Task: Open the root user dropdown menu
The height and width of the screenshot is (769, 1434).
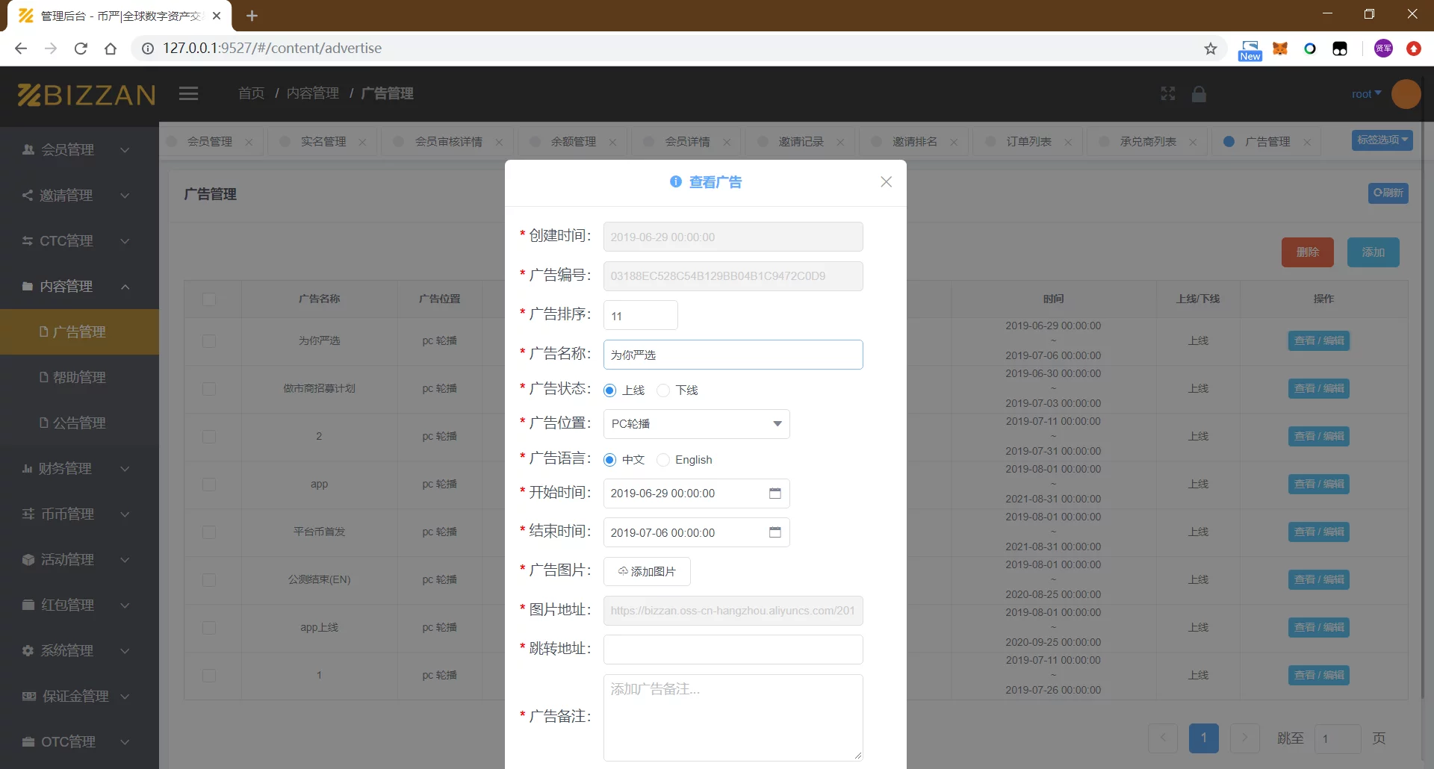Action: click(1366, 93)
